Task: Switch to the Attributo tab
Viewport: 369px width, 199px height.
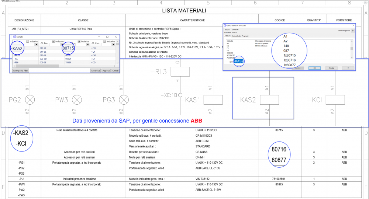Action: (x=227, y=36)
